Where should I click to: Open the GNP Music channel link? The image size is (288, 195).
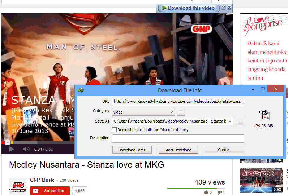click(x=42, y=180)
